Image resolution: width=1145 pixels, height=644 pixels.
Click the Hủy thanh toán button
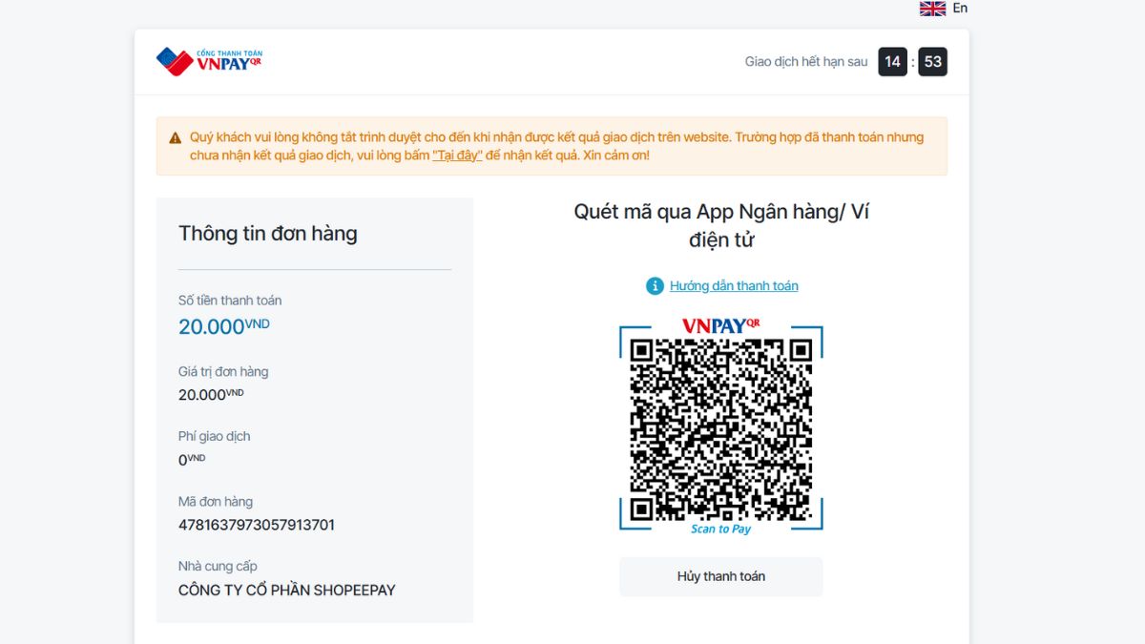pyautogui.click(x=721, y=576)
